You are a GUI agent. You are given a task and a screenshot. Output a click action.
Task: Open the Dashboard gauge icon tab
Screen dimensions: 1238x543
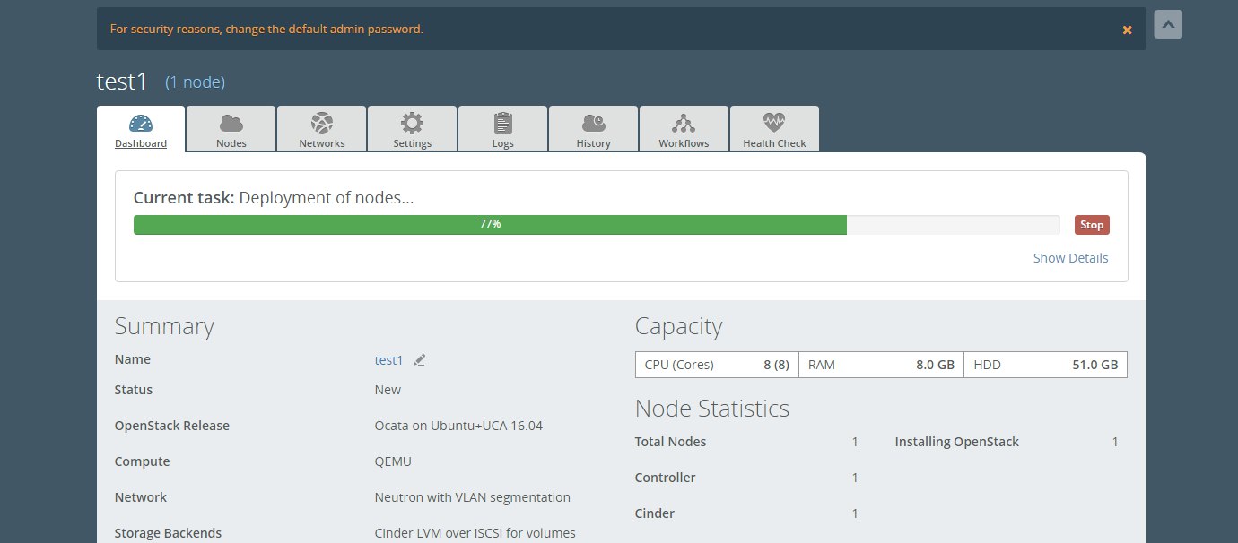pos(141,124)
